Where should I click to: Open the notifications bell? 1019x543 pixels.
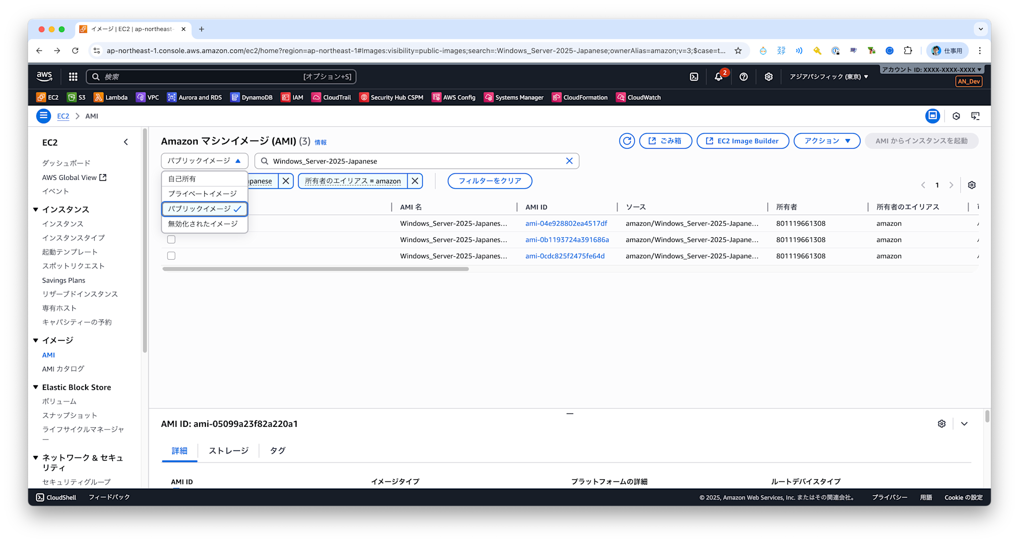point(718,77)
